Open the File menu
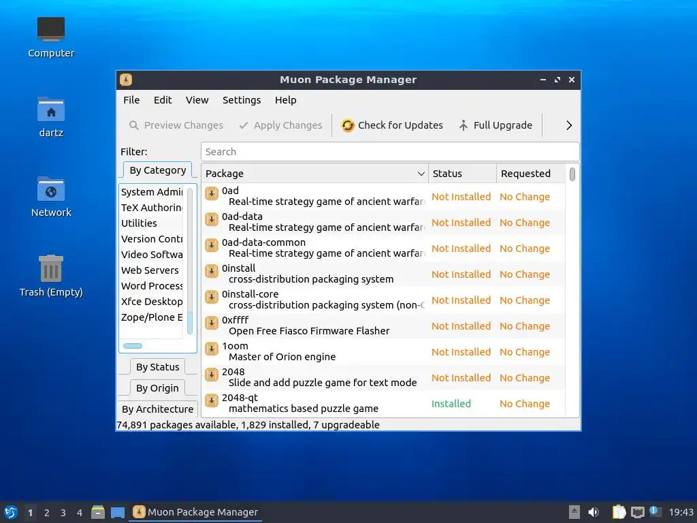This screenshot has height=523, width=697. (x=131, y=100)
